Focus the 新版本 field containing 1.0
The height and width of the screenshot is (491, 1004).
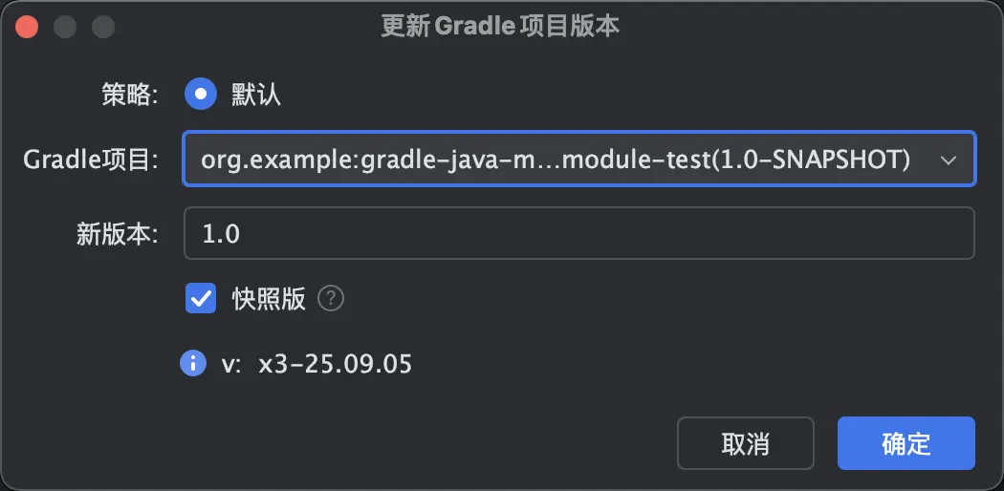click(579, 233)
